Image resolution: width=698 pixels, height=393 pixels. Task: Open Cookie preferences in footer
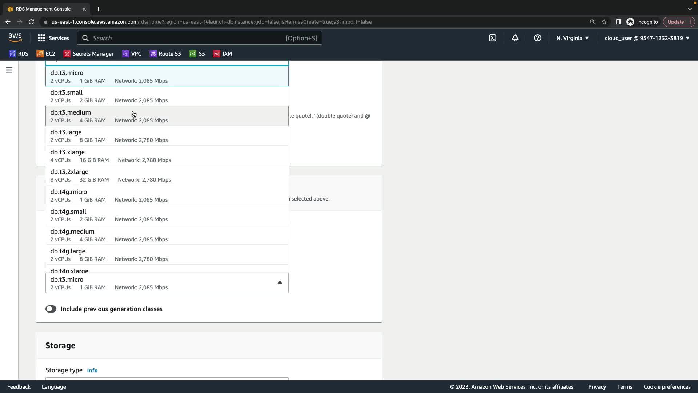667,386
